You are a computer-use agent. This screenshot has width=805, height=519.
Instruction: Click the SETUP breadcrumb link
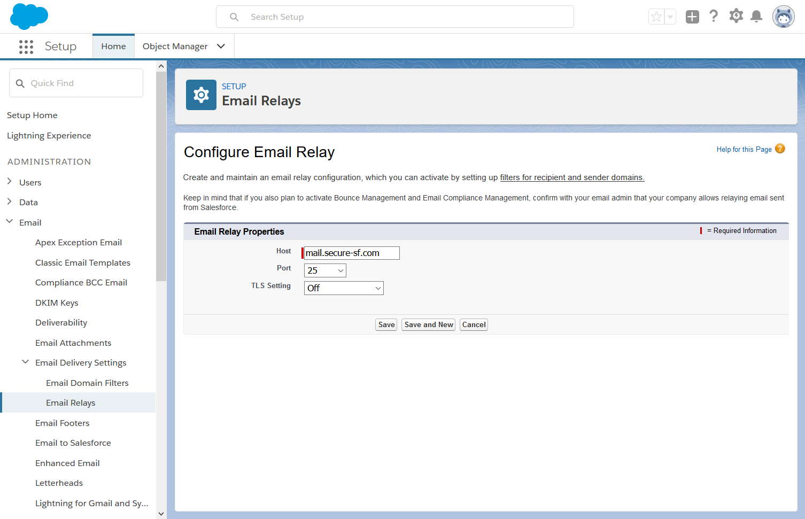click(234, 87)
